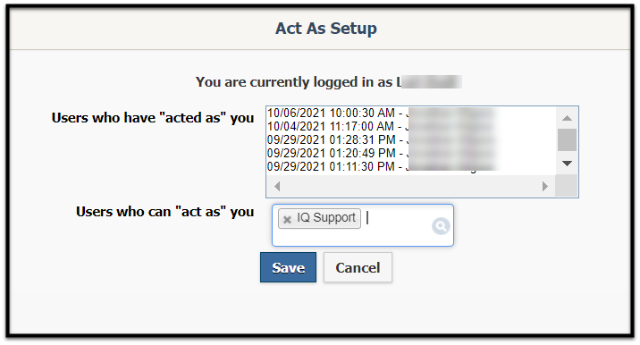Image resolution: width=640 pixels, height=345 pixels.
Task: Click the vertical scrollbar thumb
Action: 567,139
